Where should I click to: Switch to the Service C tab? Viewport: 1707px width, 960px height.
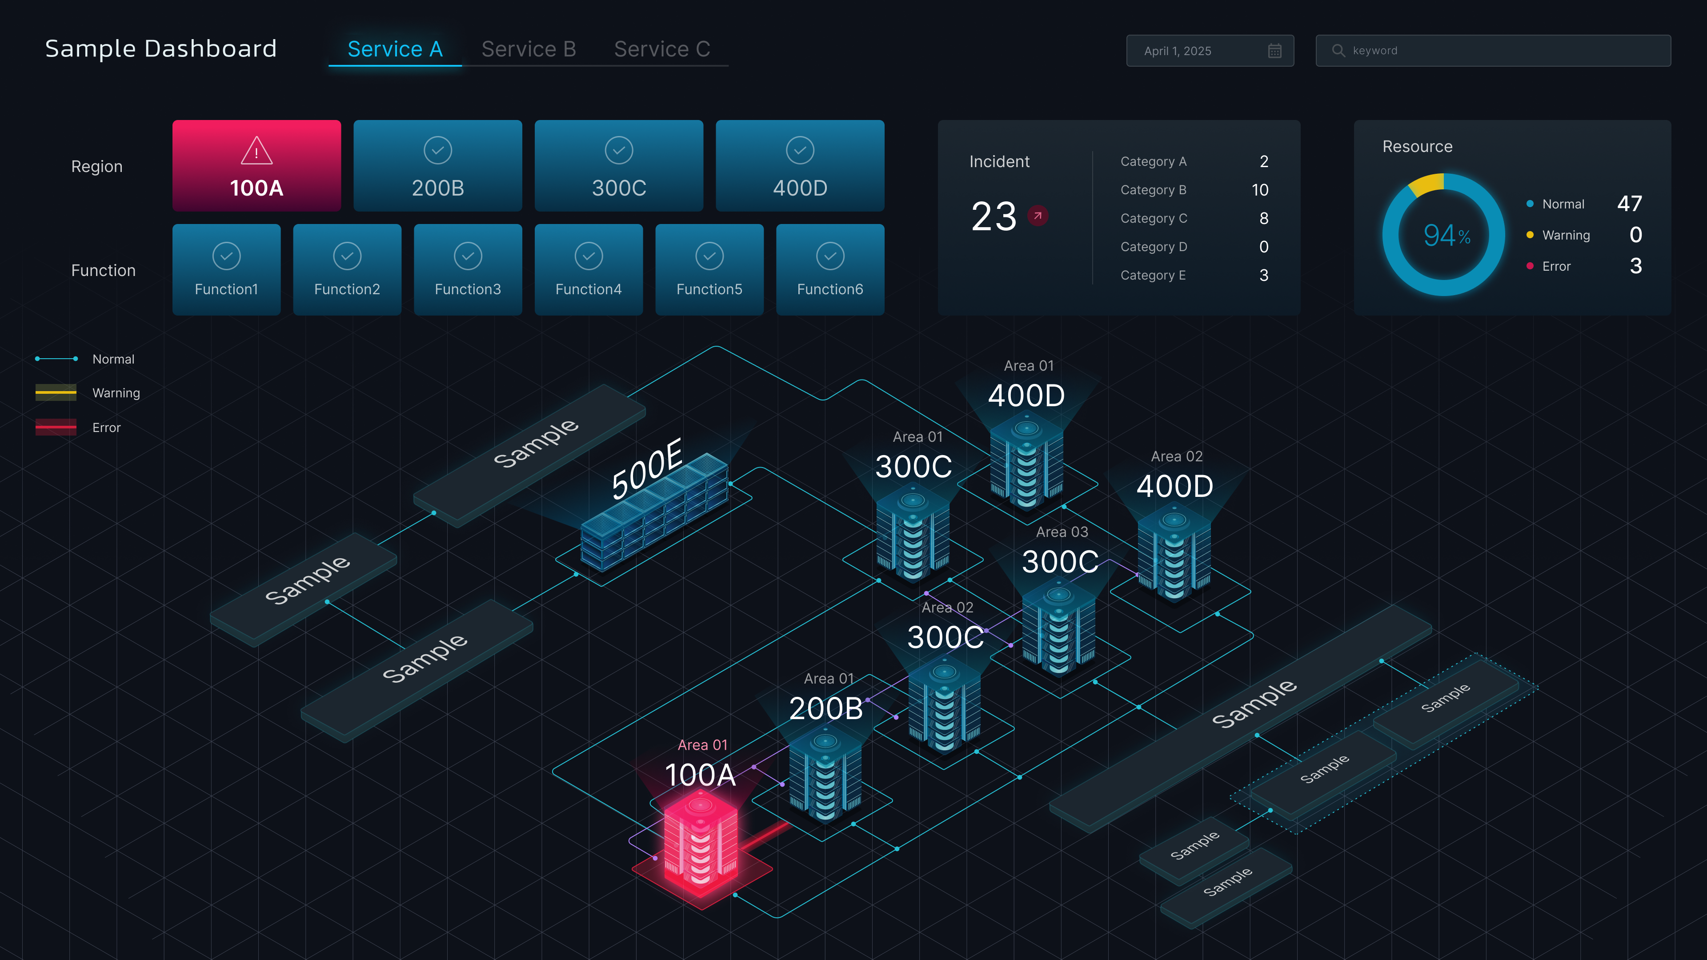click(x=661, y=49)
